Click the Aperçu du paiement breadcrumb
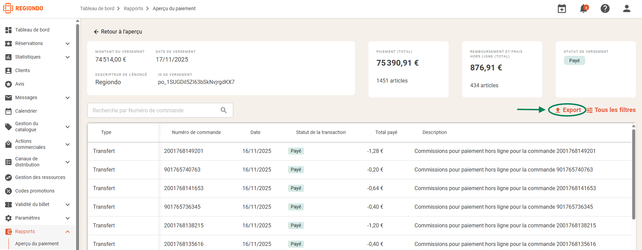 [174, 8]
